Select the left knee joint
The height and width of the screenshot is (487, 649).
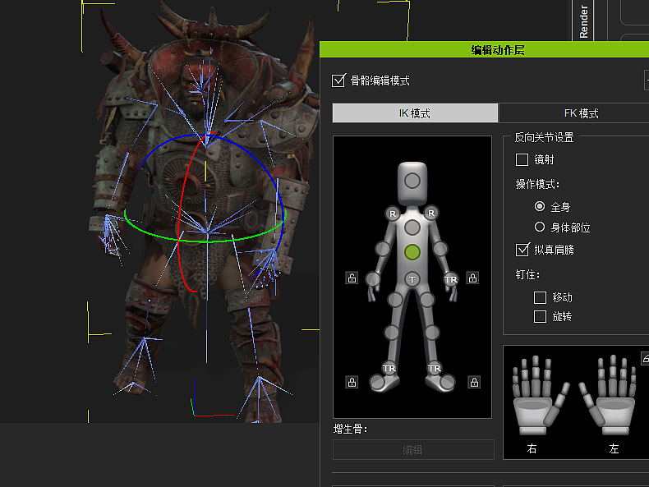[x=431, y=332]
